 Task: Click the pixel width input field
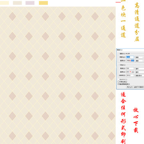(x=130, y=57)
